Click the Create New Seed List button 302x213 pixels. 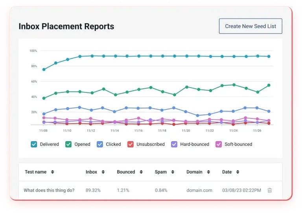coord(250,26)
